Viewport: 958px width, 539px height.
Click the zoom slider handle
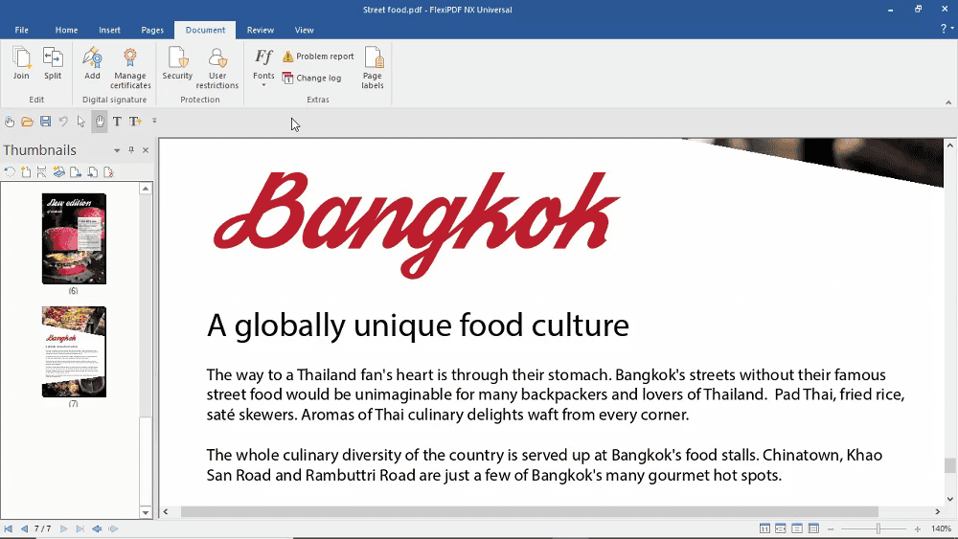(x=878, y=528)
